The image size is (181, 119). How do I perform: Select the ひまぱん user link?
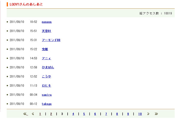pyautogui.click(x=48, y=68)
